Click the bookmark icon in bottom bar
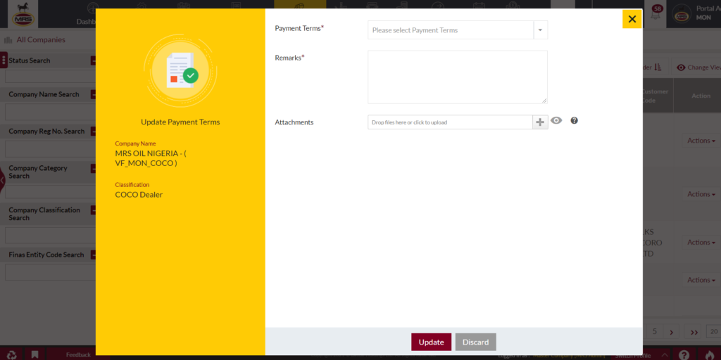The width and height of the screenshot is (721, 360). pyautogui.click(x=35, y=354)
